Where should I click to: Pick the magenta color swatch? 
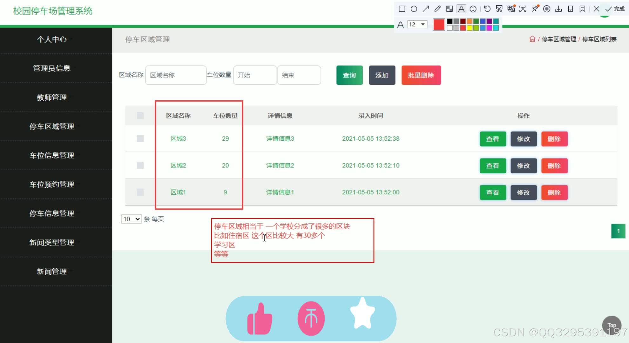489,28
